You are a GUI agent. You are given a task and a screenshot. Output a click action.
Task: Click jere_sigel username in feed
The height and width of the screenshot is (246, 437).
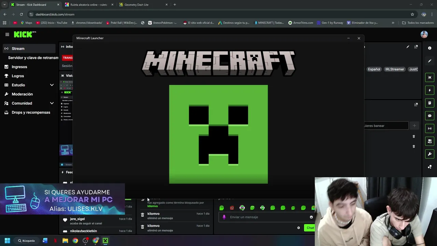click(77, 219)
